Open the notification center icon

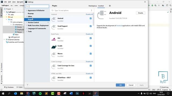pyautogui.click(x=168, y=94)
